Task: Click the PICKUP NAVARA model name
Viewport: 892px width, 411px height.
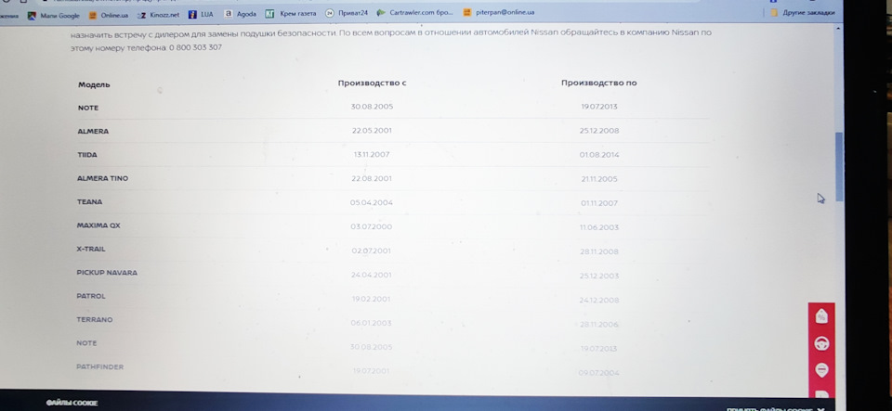Action: coord(107,273)
